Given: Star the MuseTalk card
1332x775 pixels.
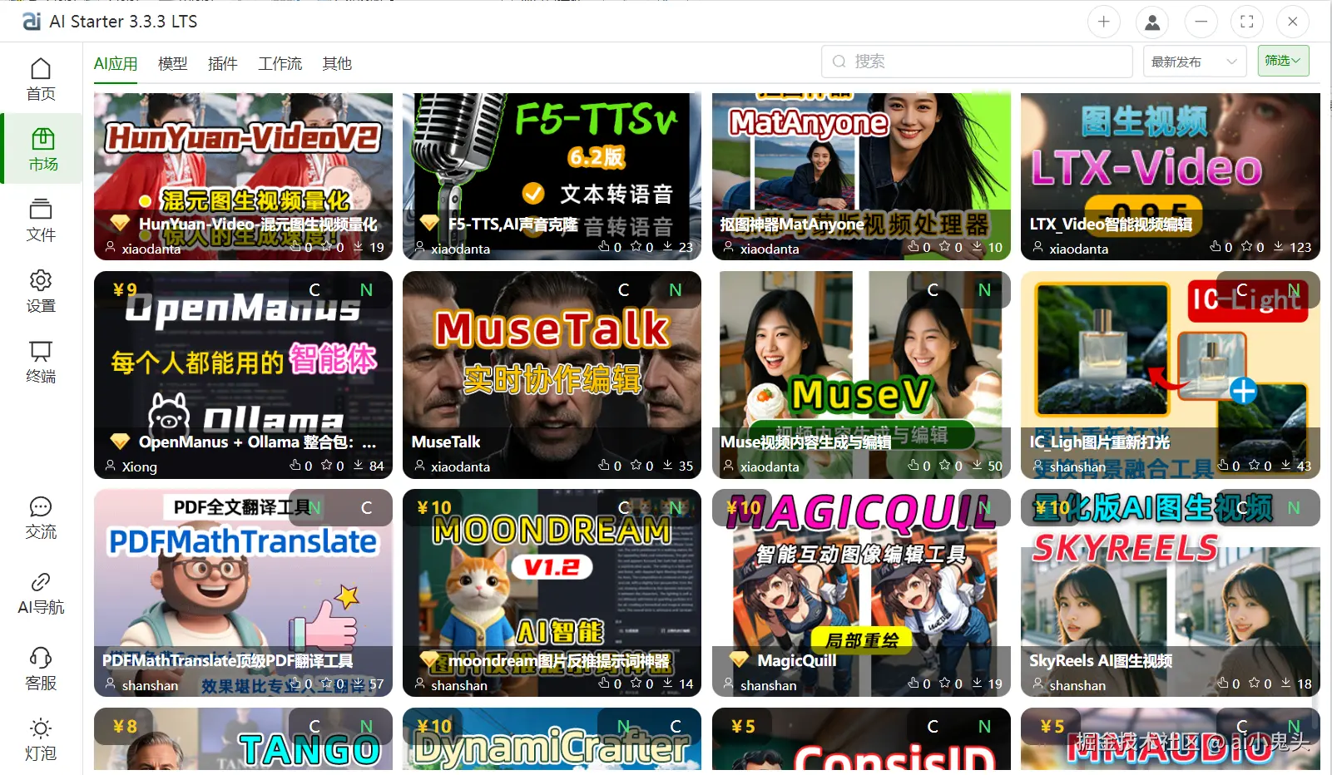Looking at the screenshot, I should 636,466.
